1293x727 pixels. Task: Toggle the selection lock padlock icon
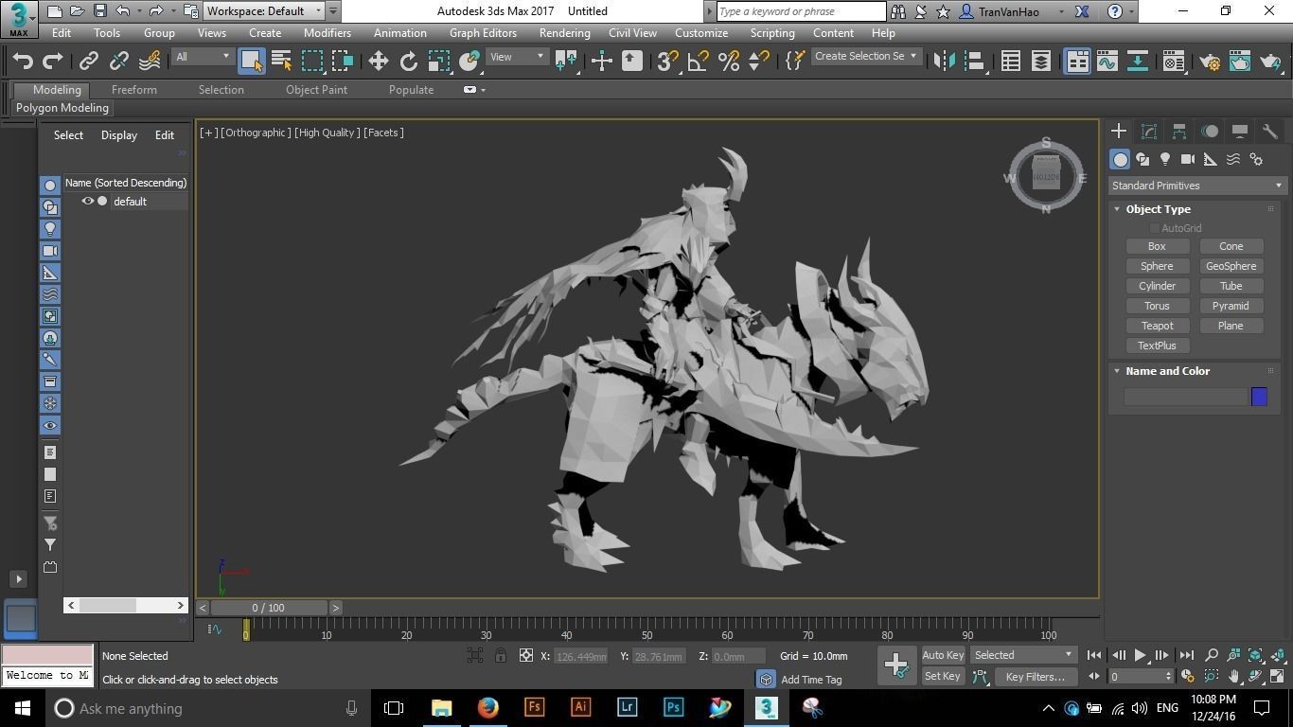501,655
